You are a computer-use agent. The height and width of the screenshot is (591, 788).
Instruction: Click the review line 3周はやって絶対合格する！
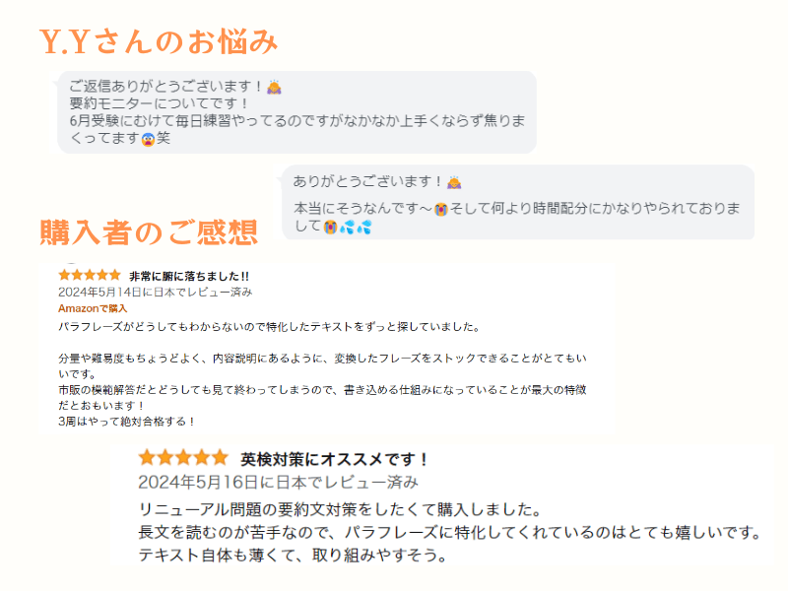(x=126, y=421)
